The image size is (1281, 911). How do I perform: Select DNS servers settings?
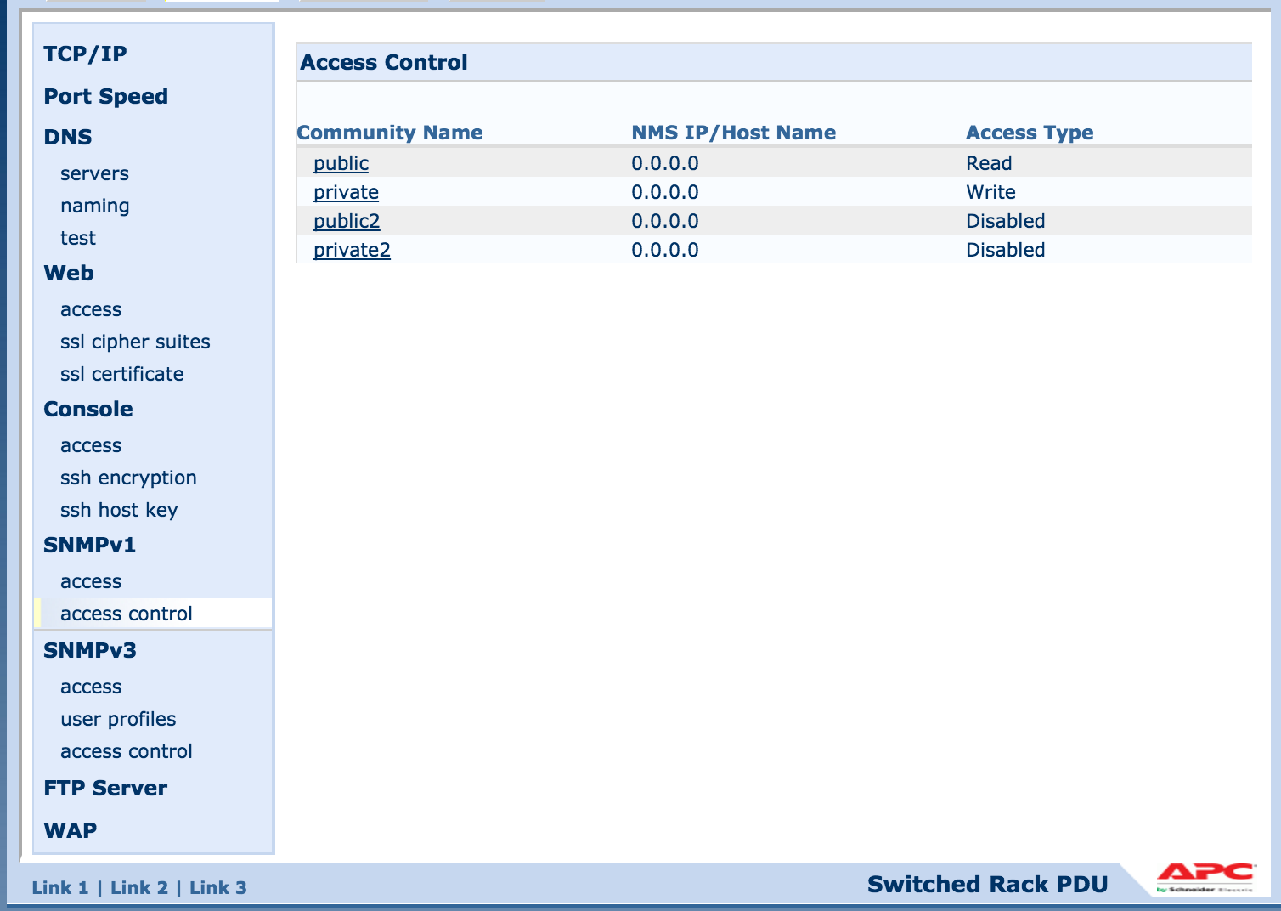click(x=94, y=173)
